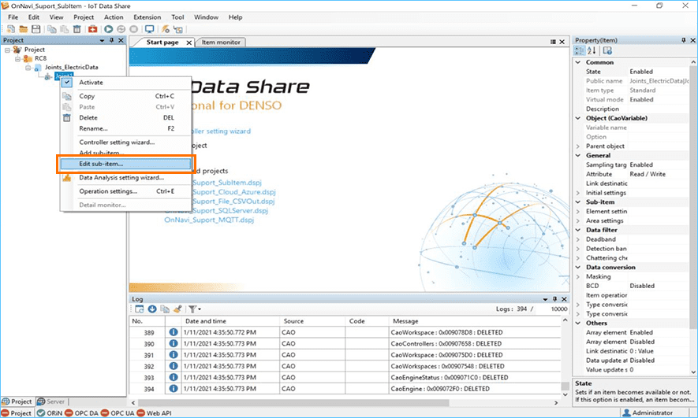Click the monitor display toolbar icon
The image size is (698, 418).
click(149, 29)
